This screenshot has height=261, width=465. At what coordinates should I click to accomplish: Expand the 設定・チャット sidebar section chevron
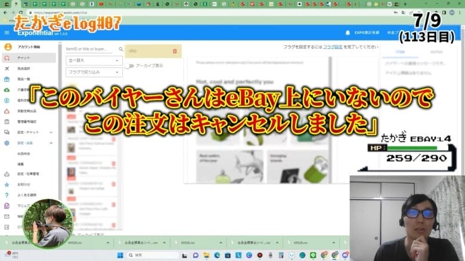[51, 133]
